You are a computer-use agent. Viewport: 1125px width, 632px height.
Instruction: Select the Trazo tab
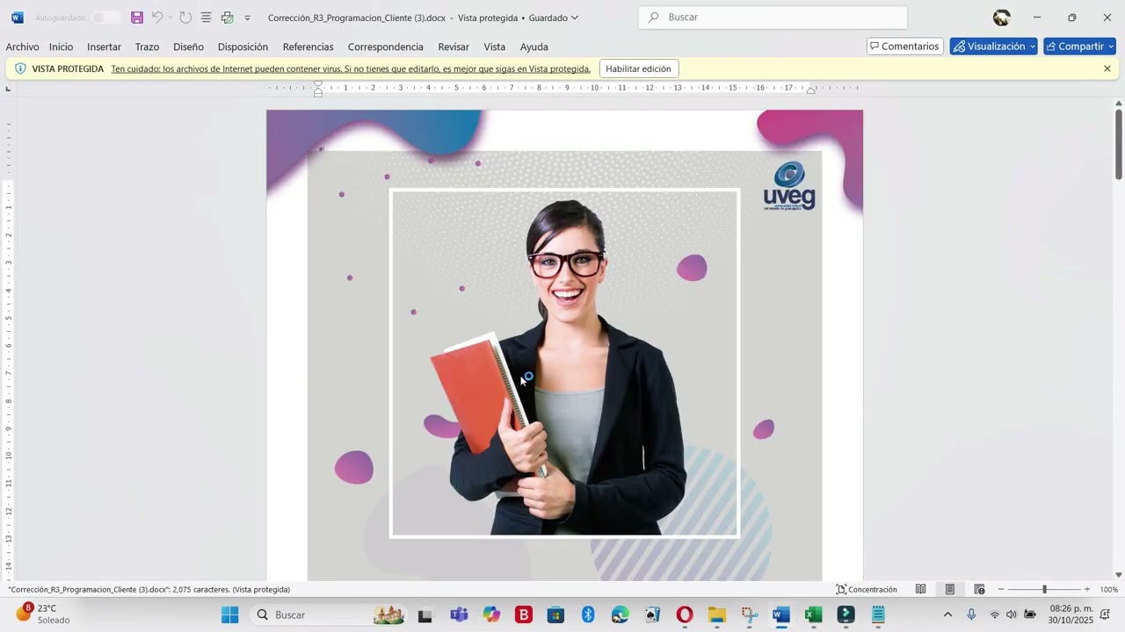coord(147,47)
